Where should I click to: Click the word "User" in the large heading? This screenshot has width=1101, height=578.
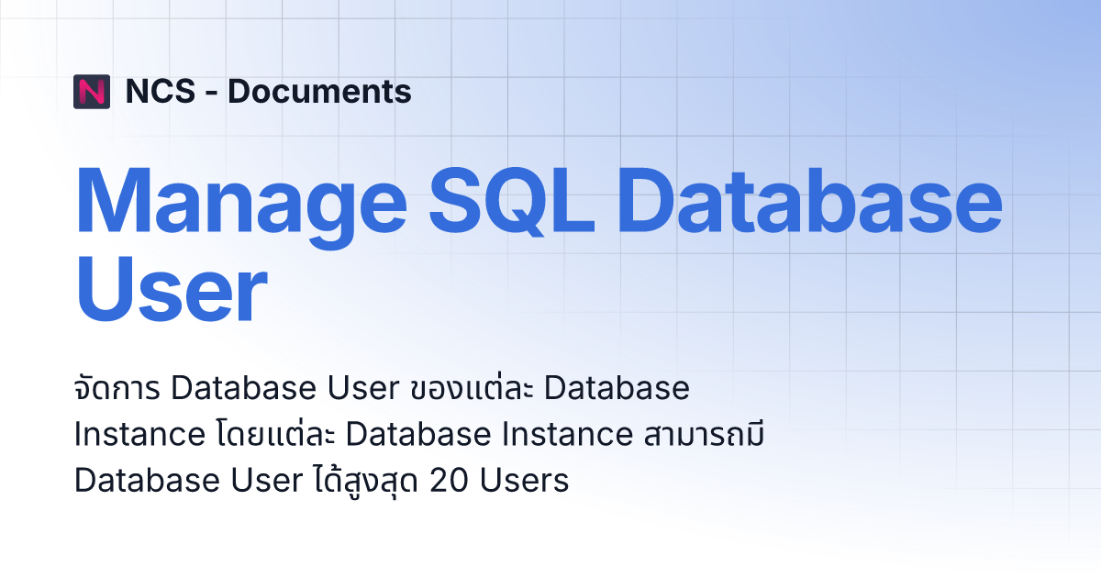pyautogui.click(x=171, y=292)
